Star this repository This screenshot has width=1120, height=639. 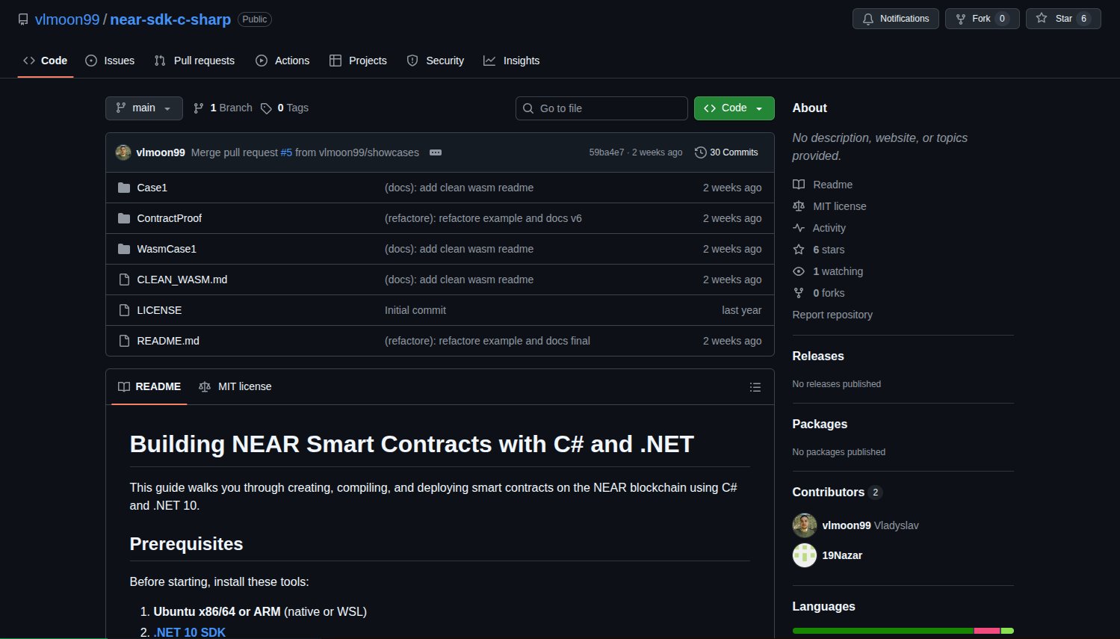[x=1062, y=19]
